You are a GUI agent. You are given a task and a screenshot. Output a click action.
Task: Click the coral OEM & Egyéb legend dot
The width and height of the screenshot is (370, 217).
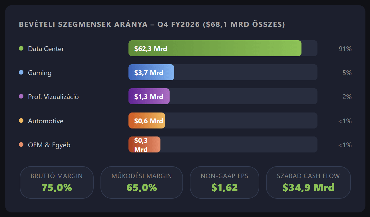[20, 145]
